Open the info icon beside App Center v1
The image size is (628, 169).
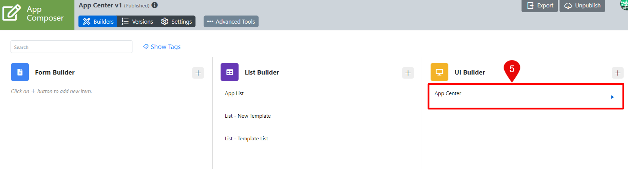(x=155, y=5)
